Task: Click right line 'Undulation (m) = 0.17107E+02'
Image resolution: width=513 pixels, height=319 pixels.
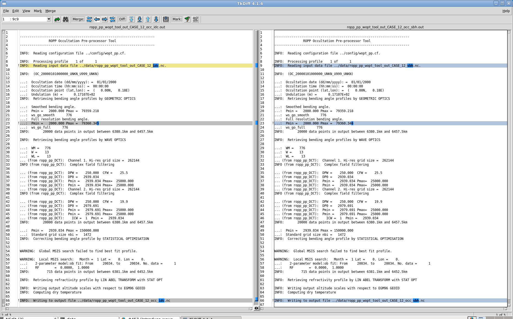Action: [x=317, y=95]
